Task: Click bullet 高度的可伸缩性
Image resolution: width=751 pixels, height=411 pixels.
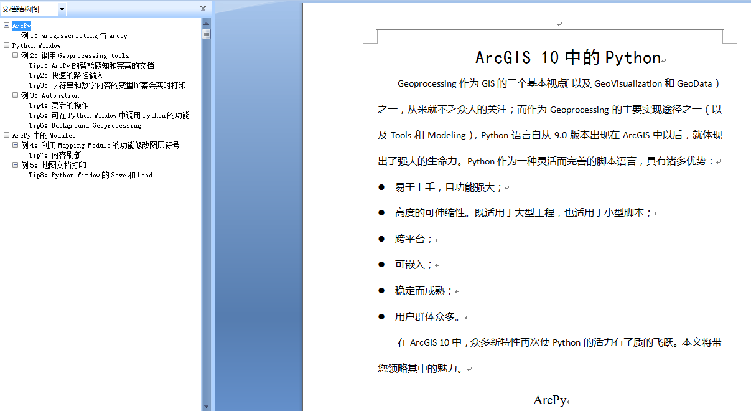Action: [x=523, y=212]
